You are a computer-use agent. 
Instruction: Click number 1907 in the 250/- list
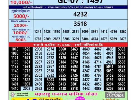(x=27, y=84)
